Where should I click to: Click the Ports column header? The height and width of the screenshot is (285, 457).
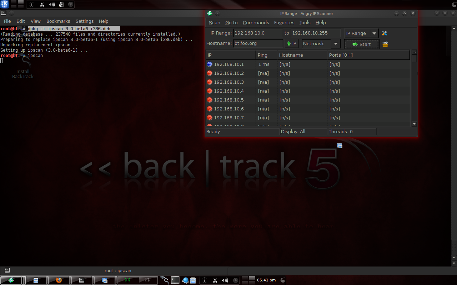coord(368,55)
